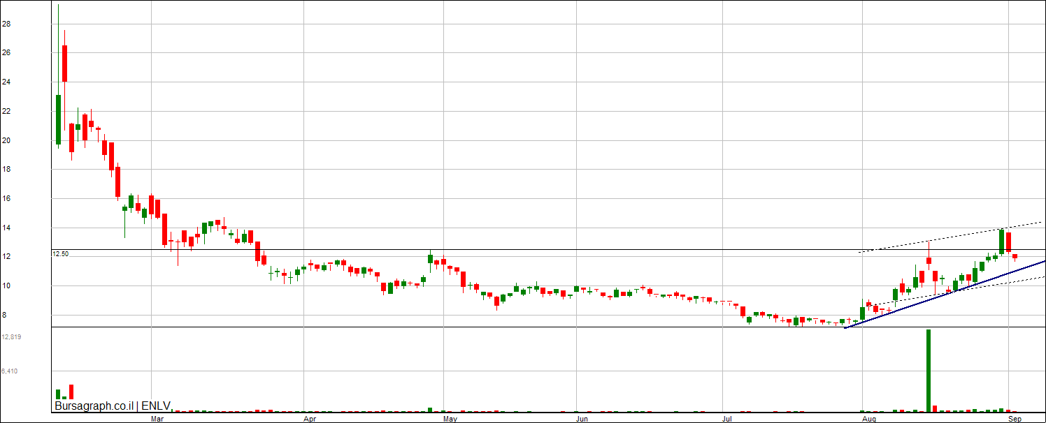Click the 24 price axis label
This screenshot has height=423, width=1046.
[6, 82]
